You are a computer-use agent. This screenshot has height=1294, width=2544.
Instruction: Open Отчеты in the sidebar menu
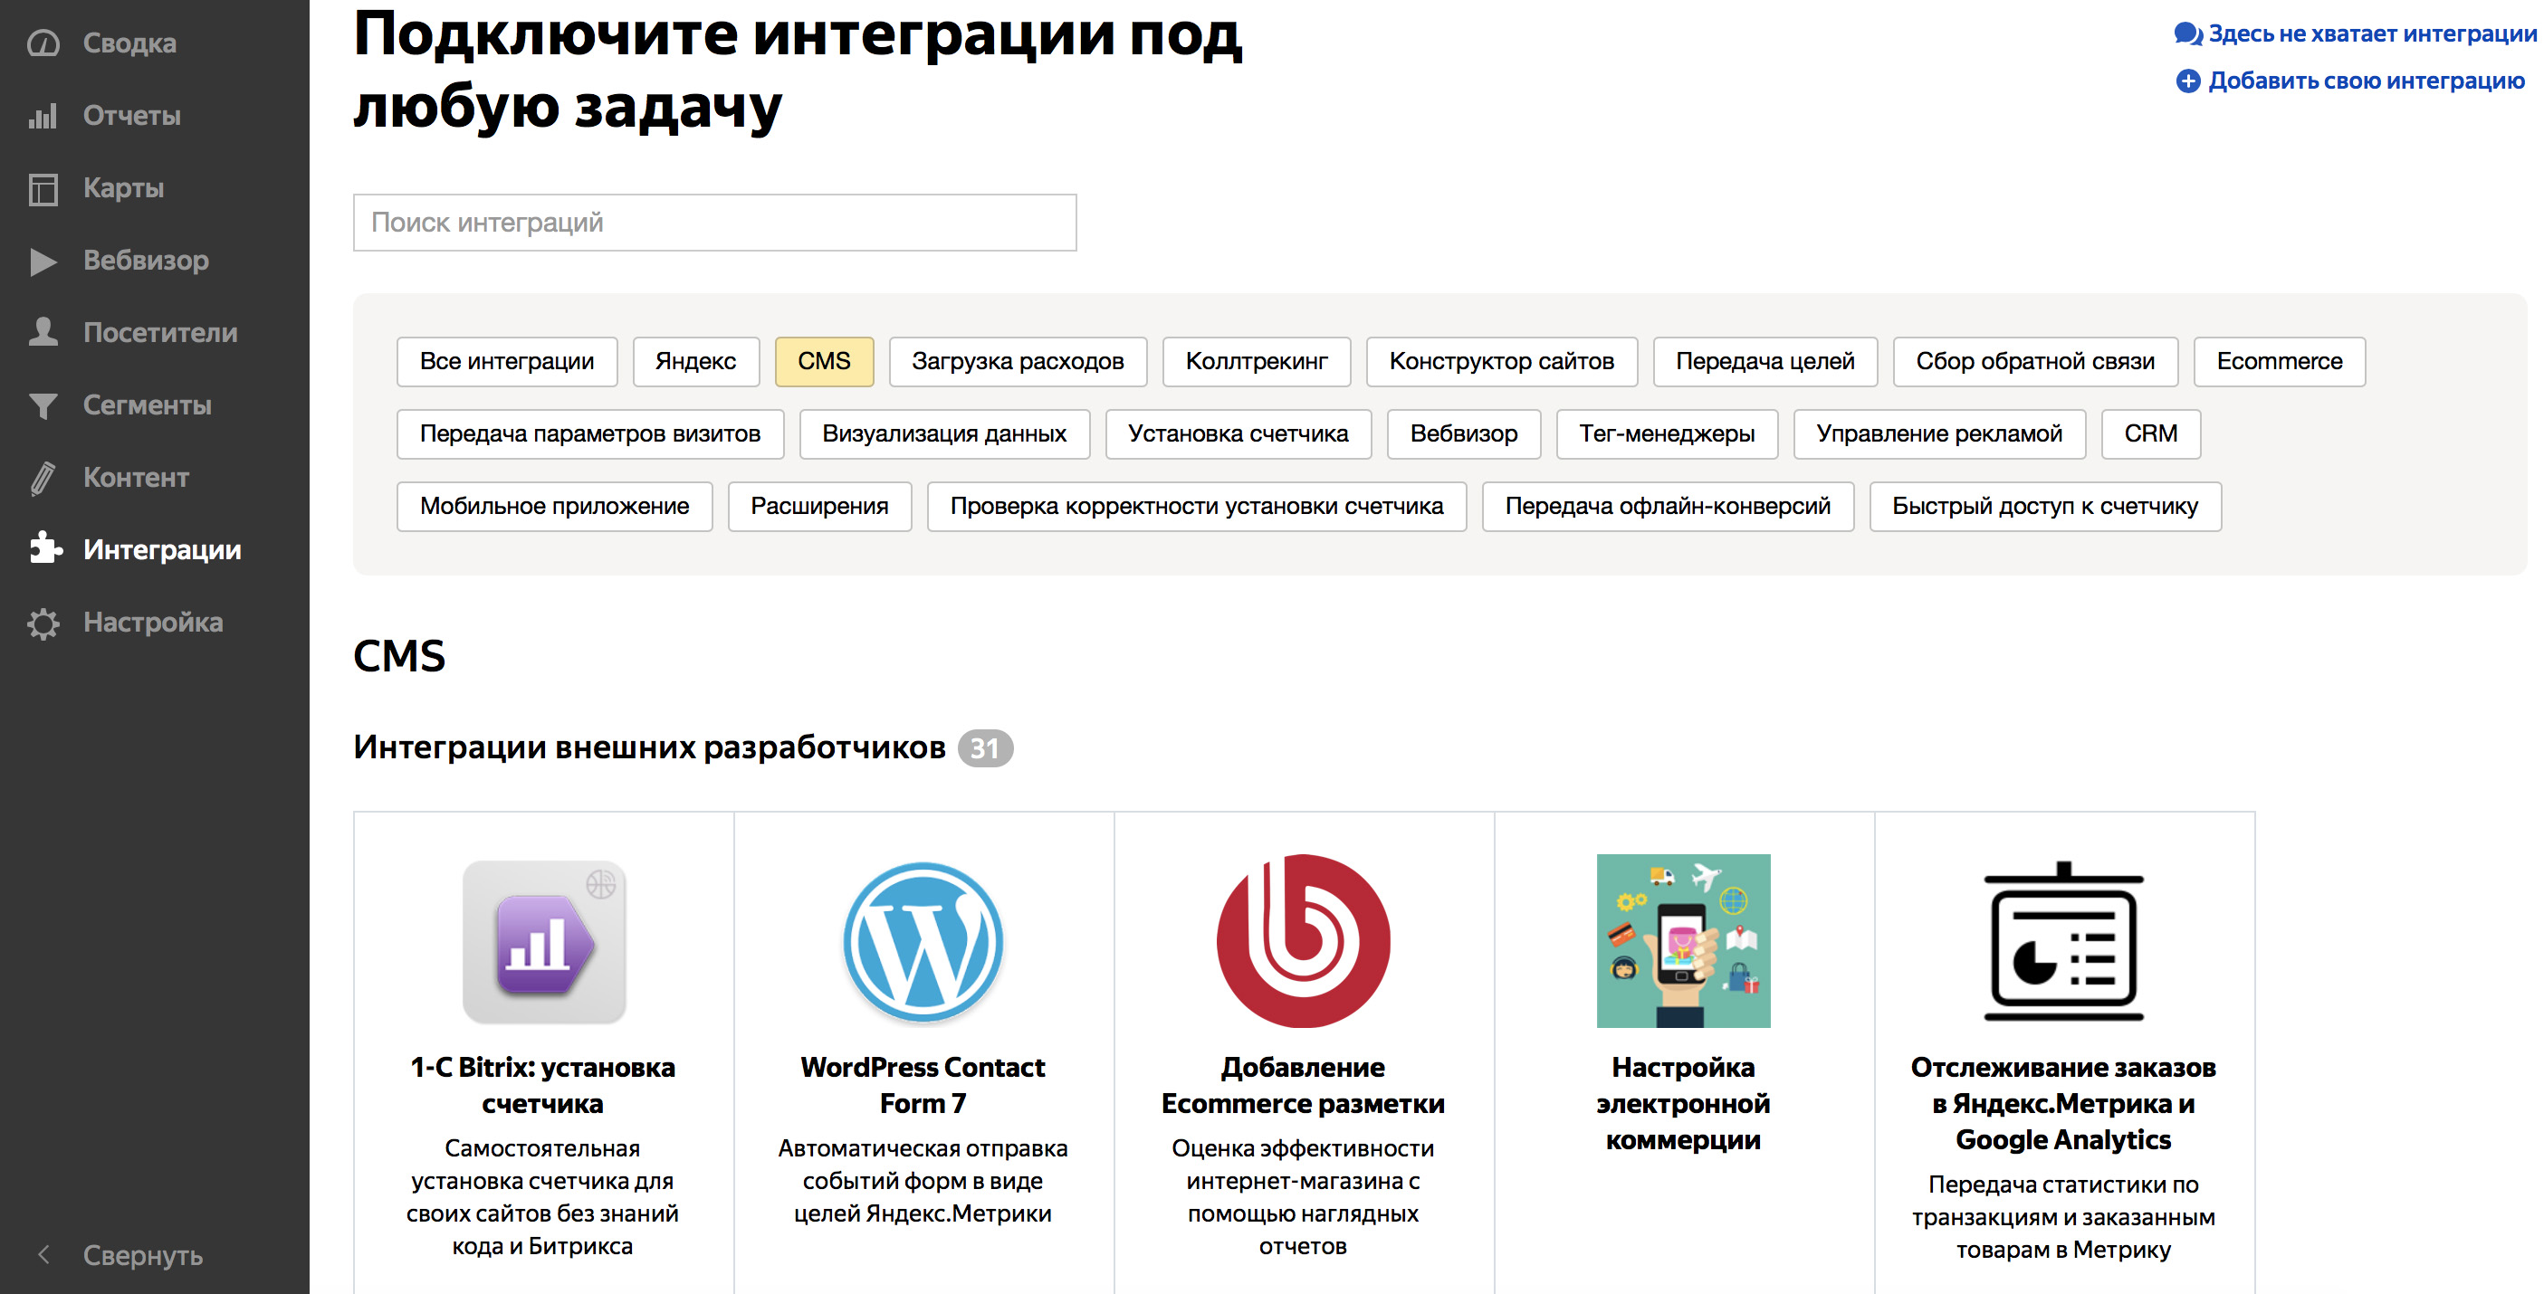click(131, 117)
